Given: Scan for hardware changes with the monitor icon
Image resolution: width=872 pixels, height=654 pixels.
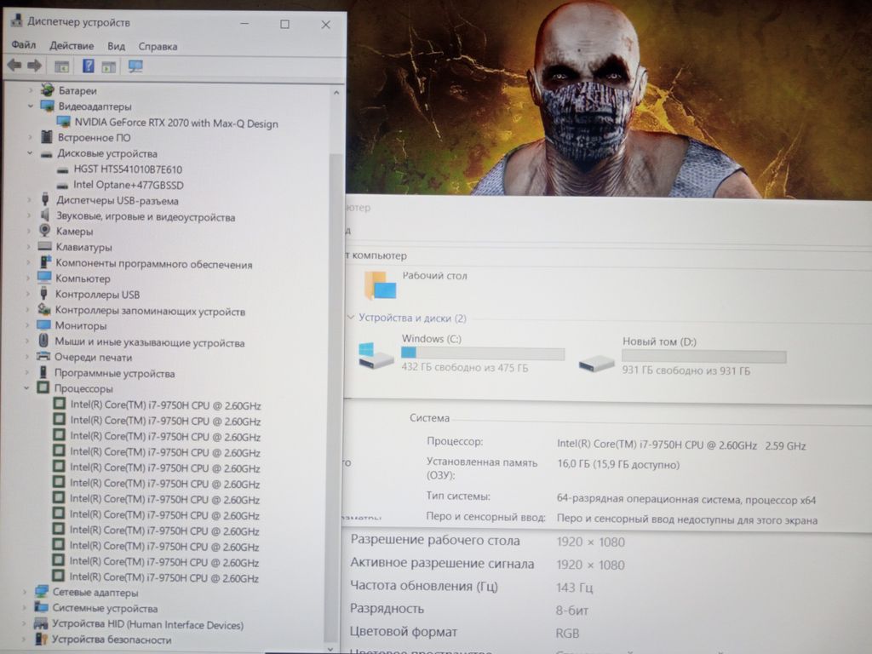Looking at the screenshot, I should coord(135,66).
